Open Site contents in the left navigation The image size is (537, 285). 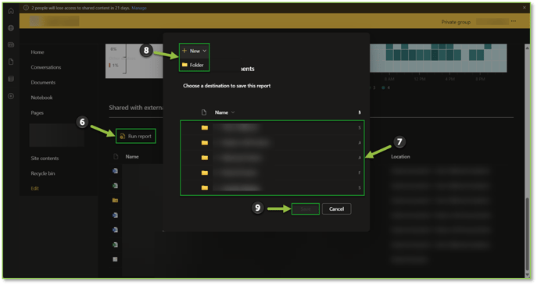45,158
